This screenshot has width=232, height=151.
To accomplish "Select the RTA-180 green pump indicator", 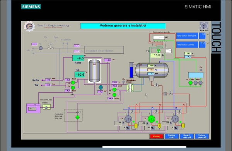I will pyautogui.click(x=78, y=117).
